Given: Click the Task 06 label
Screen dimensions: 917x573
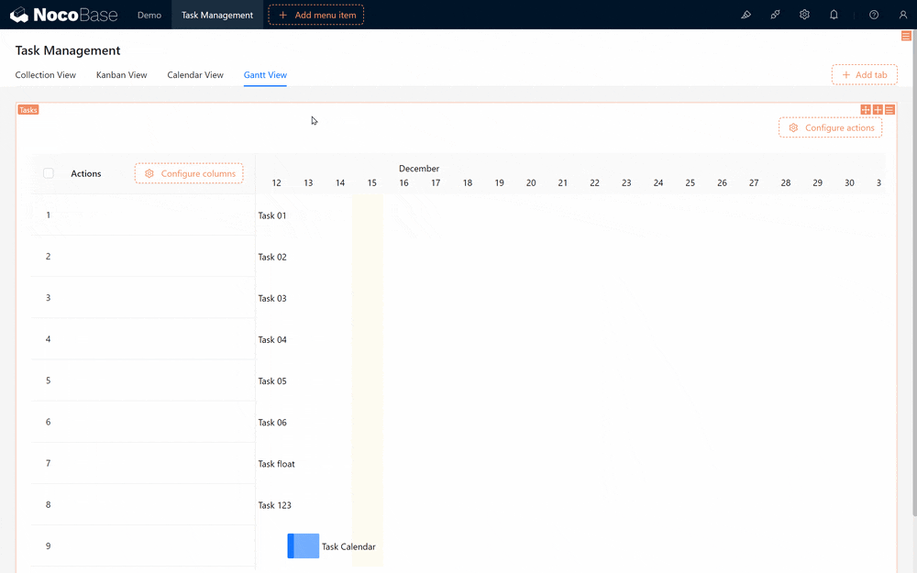Looking at the screenshot, I should 272,423.
